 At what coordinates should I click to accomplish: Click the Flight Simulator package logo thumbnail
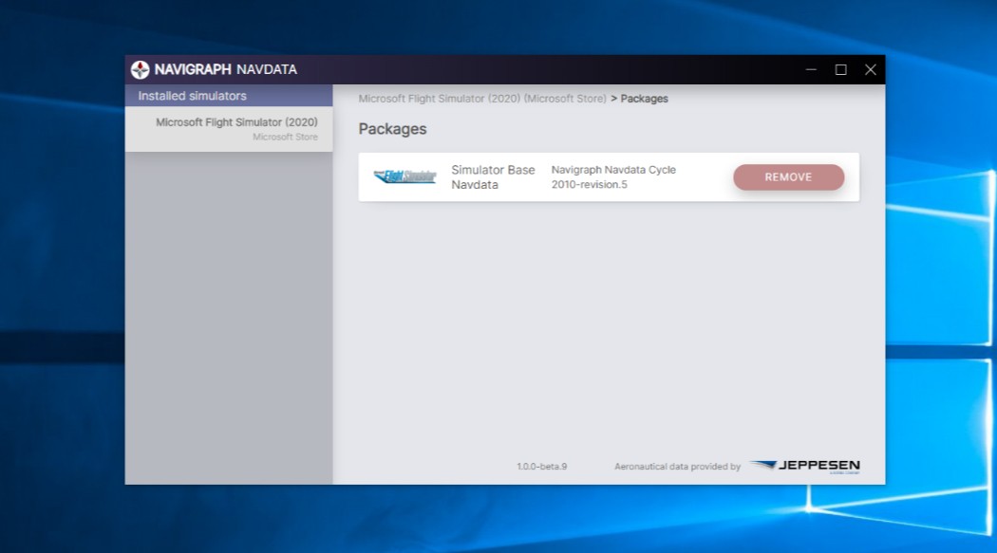click(x=405, y=176)
